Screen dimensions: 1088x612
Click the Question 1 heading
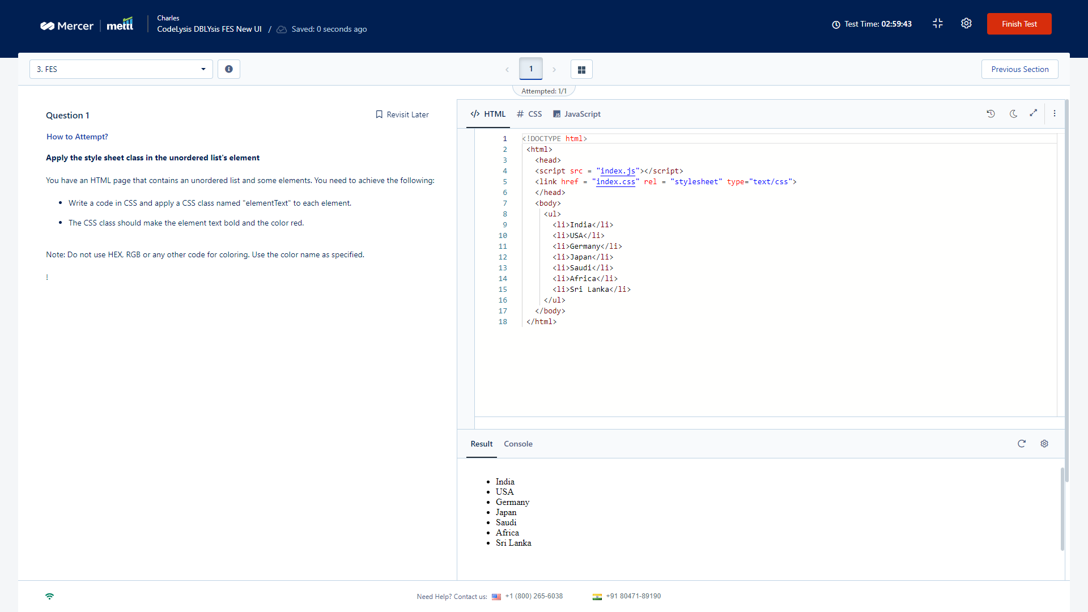pyautogui.click(x=67, y=116)
